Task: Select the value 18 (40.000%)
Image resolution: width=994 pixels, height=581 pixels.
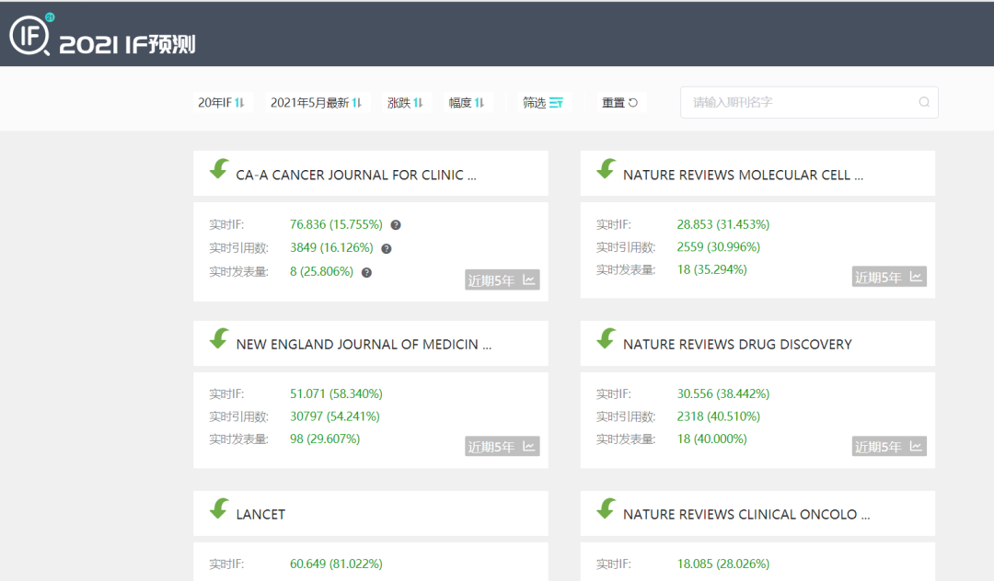Action: (x=711, y=439)
